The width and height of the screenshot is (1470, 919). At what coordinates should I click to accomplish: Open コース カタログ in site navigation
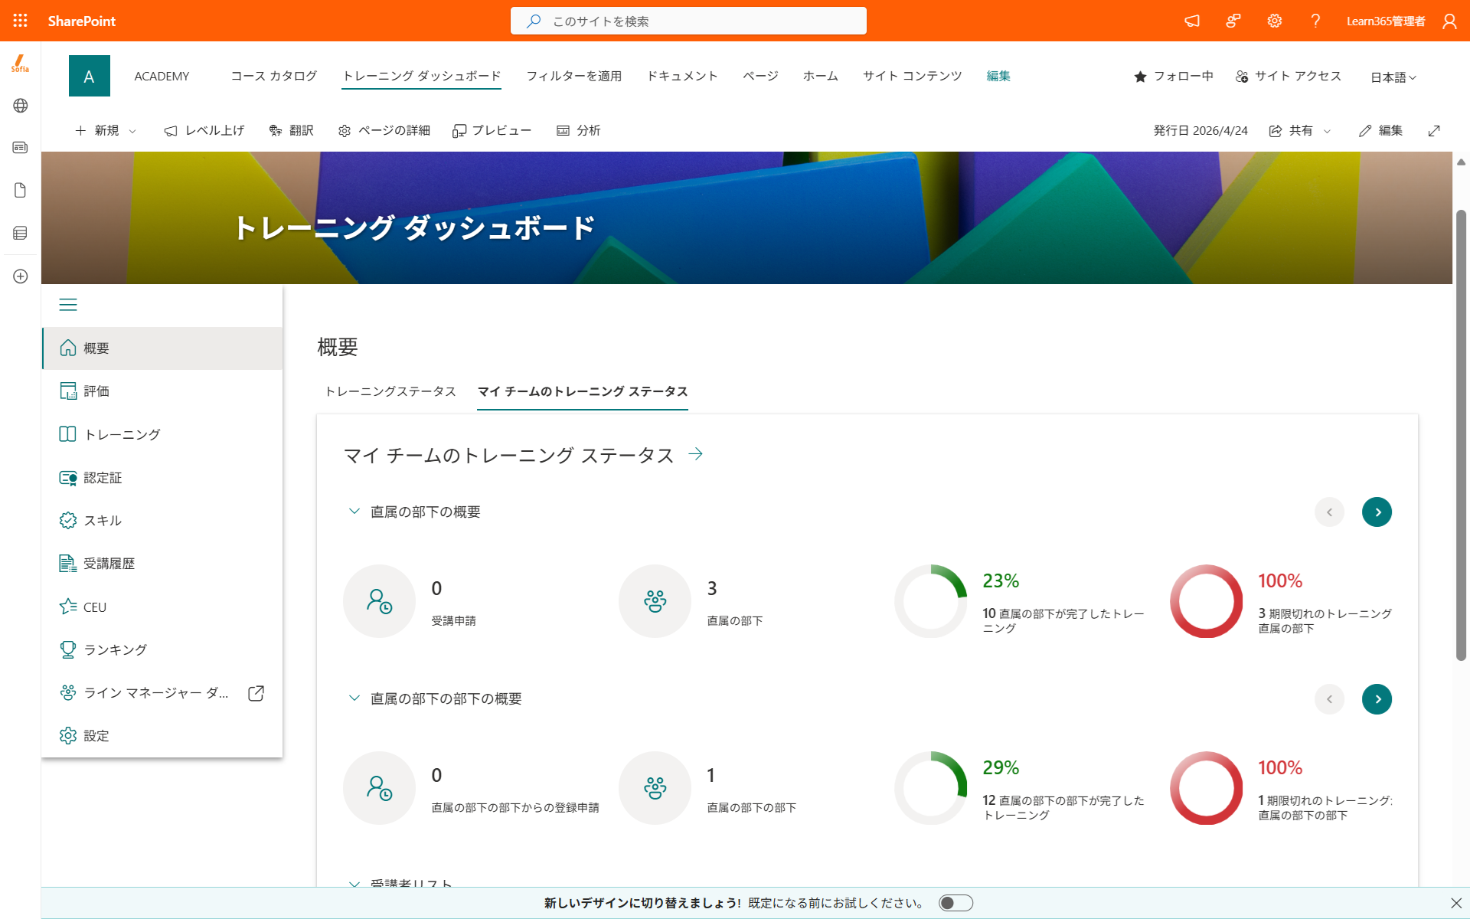coord(274,76)
